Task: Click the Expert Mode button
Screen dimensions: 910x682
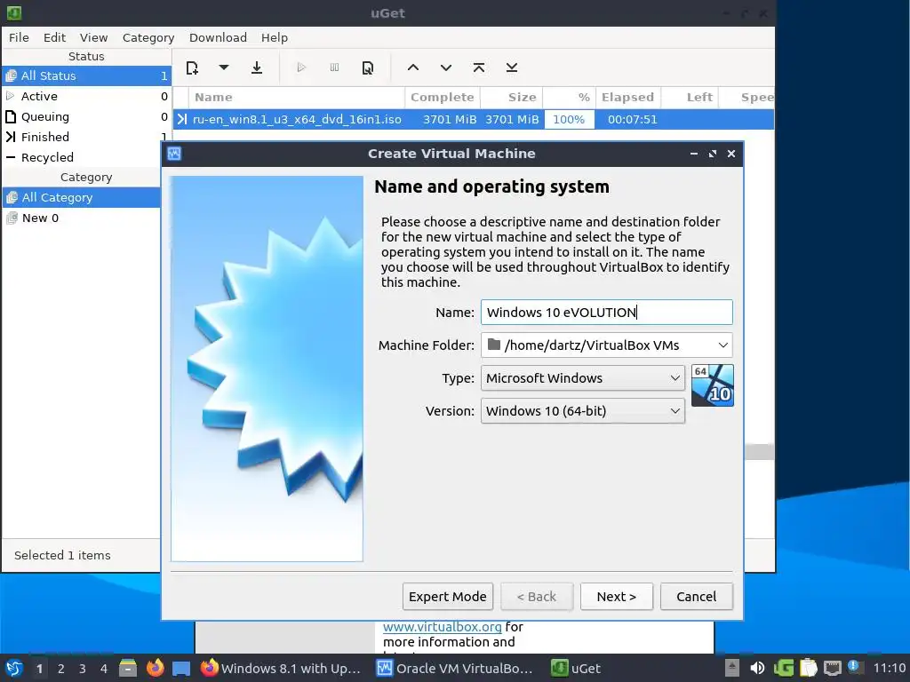Action: (x=448, y=596)
